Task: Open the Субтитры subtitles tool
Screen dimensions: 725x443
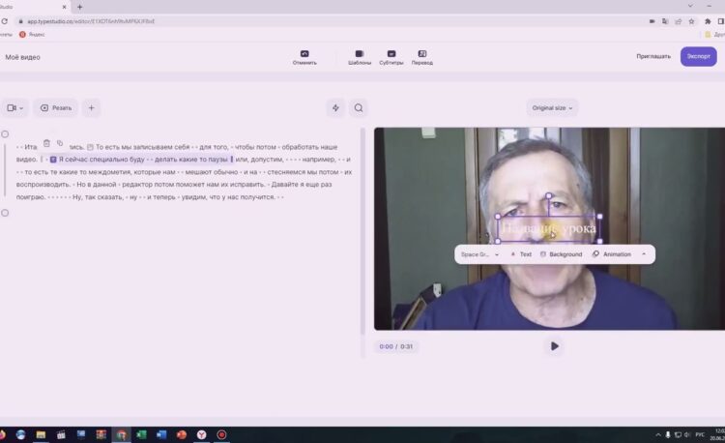Action: coord(391,54)
